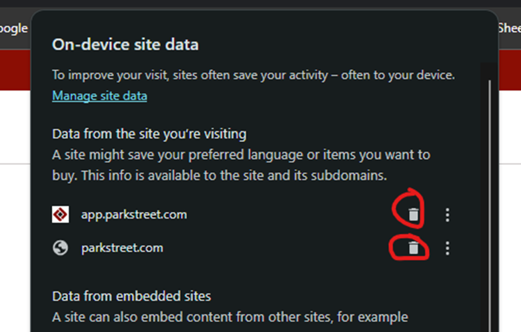Click the app.parkstreet.com red diamond favicon

pyautogui.click(x=60, y=215)
